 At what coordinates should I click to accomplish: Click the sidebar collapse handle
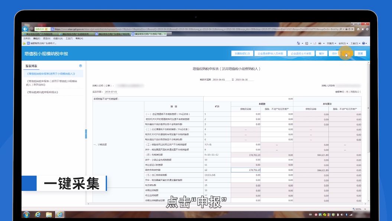(86, 134)
